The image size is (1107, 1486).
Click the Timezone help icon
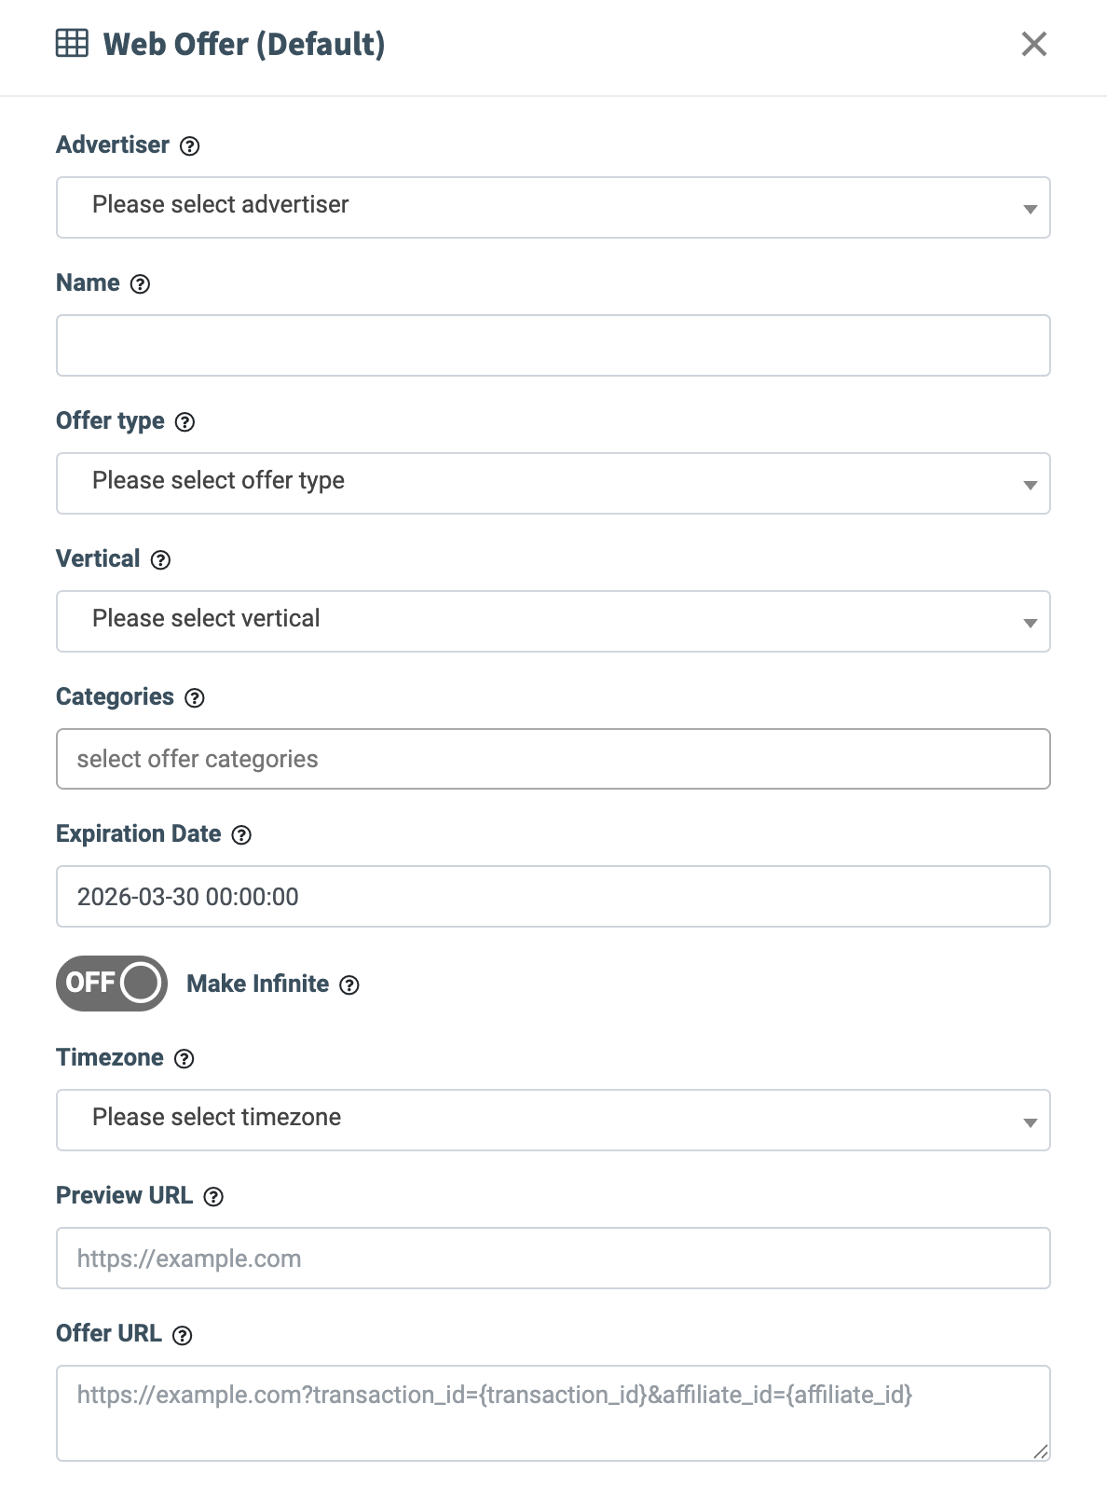184,1059
